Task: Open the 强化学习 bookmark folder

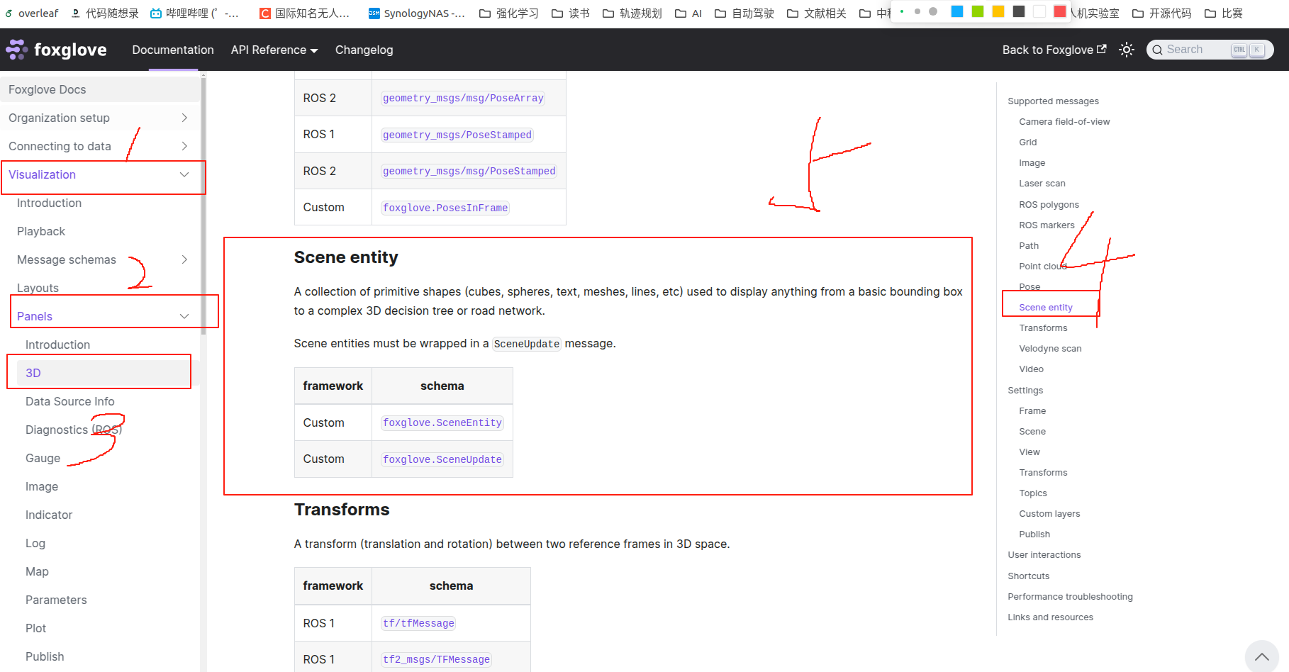Action: point(509,13)
